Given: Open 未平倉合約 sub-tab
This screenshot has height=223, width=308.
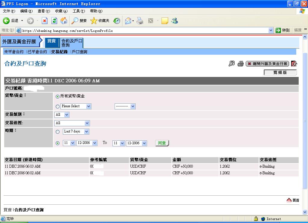Looking at the screenshot, I should (x=14, y=52).
